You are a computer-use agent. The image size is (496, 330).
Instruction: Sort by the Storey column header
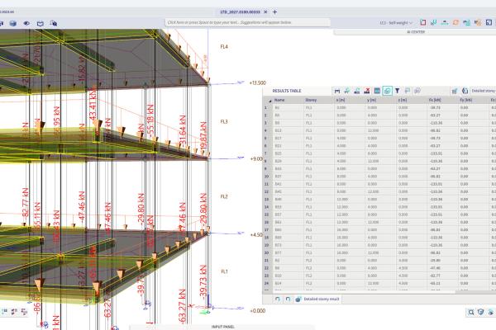pos(319,100)
